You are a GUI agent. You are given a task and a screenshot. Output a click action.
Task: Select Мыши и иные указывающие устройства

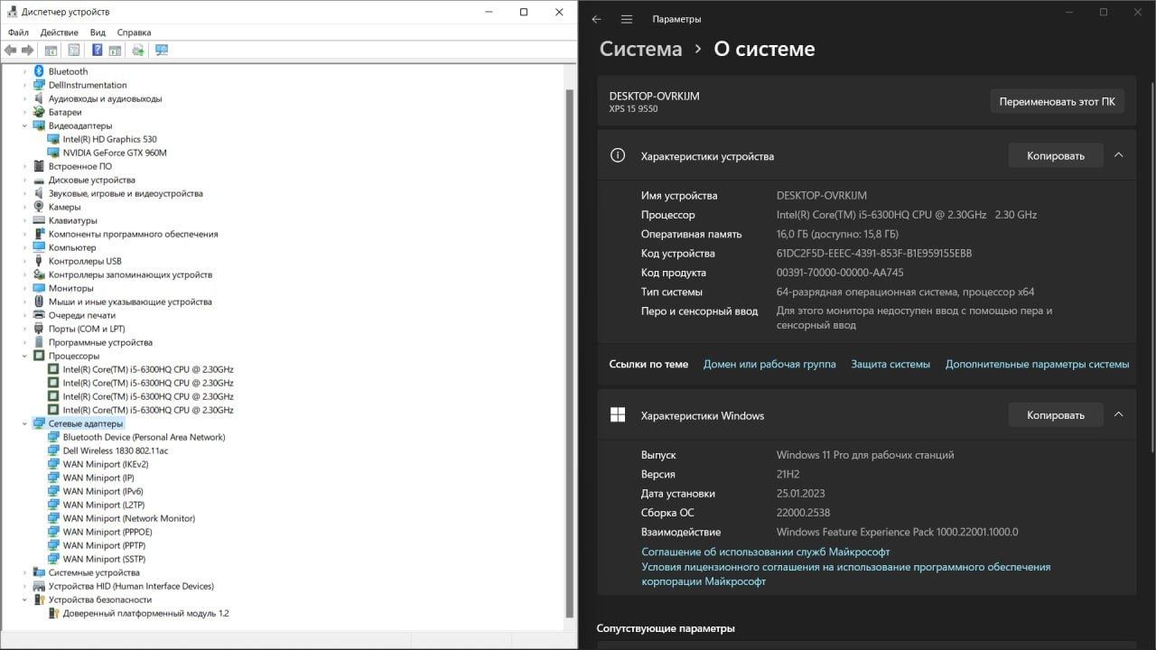pos(130,302)
